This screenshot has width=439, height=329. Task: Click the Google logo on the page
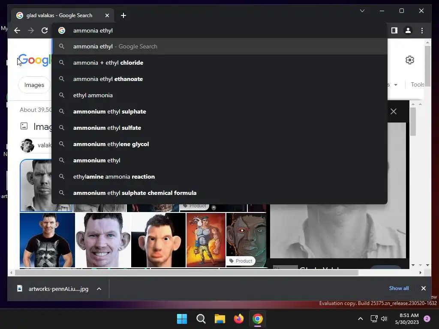pyautogui.click(x=35, y=60)
